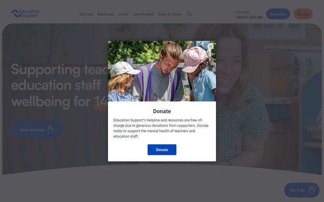Viewport: 324px width, 202px height.
Task: Click the floating Get Help button
Action: tap(301, 190)
